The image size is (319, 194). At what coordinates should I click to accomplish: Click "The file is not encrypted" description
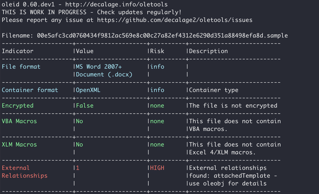tap(233, 105)
